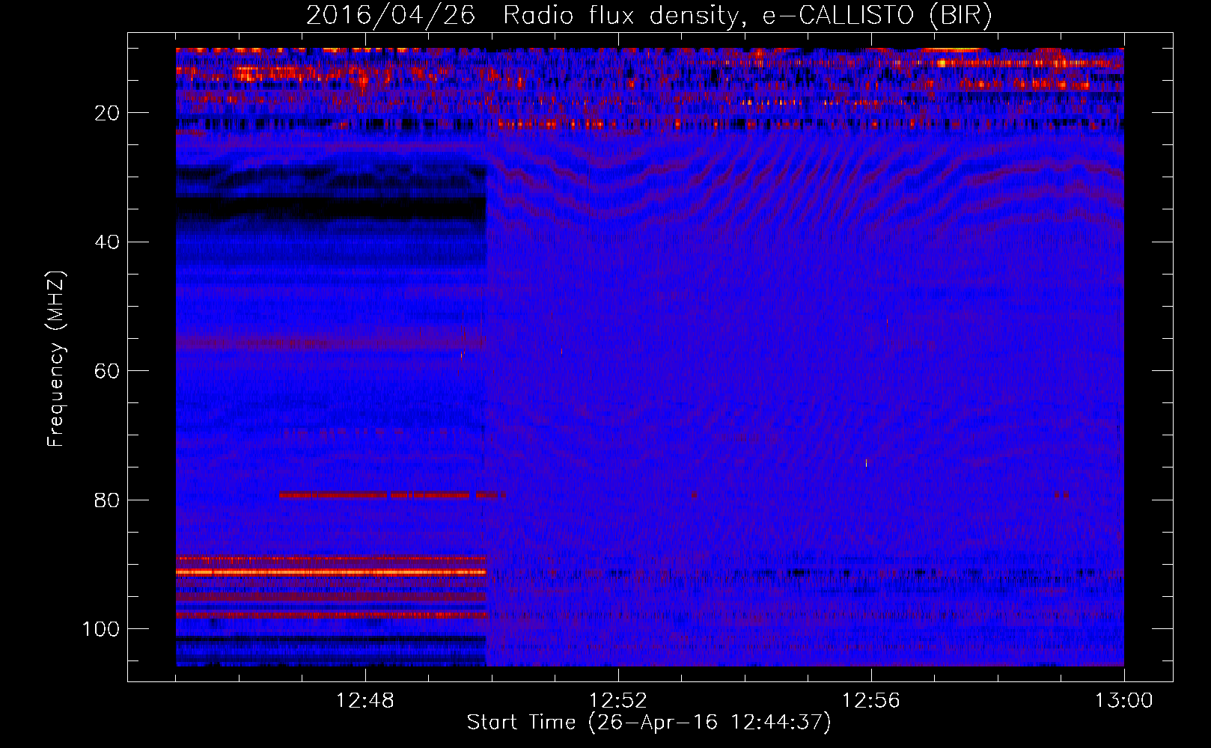Click the 60 frequency tick label
Viewport: 1211px width, 748px height.
[108, 371]
